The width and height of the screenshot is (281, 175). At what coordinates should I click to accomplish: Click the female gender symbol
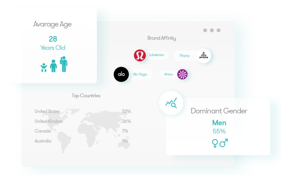[x=215, y=143]
